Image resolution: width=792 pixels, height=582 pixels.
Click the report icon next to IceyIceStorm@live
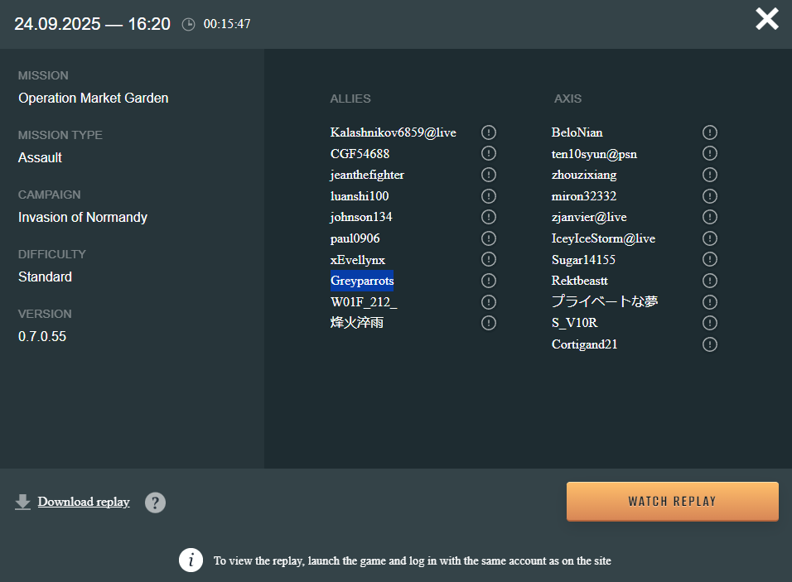[x=710, y=238]
